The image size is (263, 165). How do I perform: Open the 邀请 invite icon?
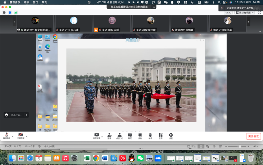[x=109, y=135]
